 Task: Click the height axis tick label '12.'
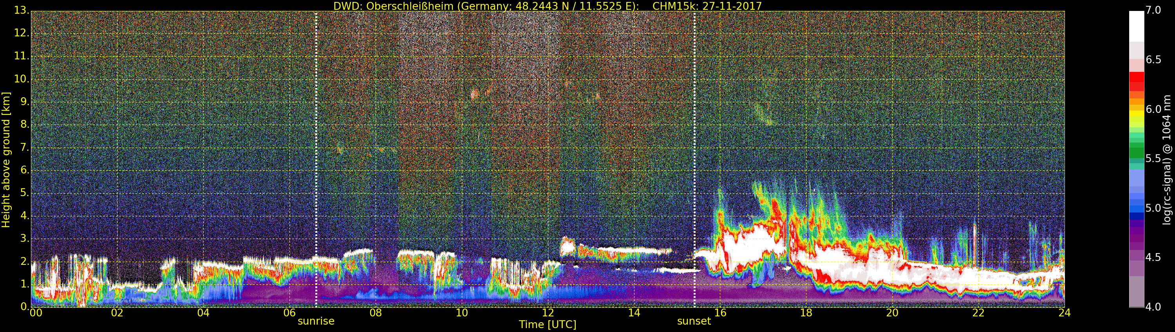pos(22,33)
